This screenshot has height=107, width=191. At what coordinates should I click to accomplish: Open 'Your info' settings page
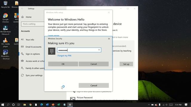[x=30, y=40]
